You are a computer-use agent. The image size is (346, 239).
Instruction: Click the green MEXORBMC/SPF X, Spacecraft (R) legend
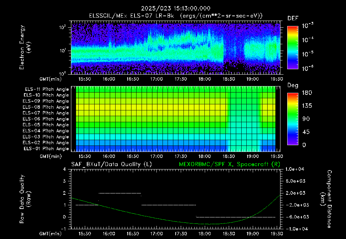point(229,164)
